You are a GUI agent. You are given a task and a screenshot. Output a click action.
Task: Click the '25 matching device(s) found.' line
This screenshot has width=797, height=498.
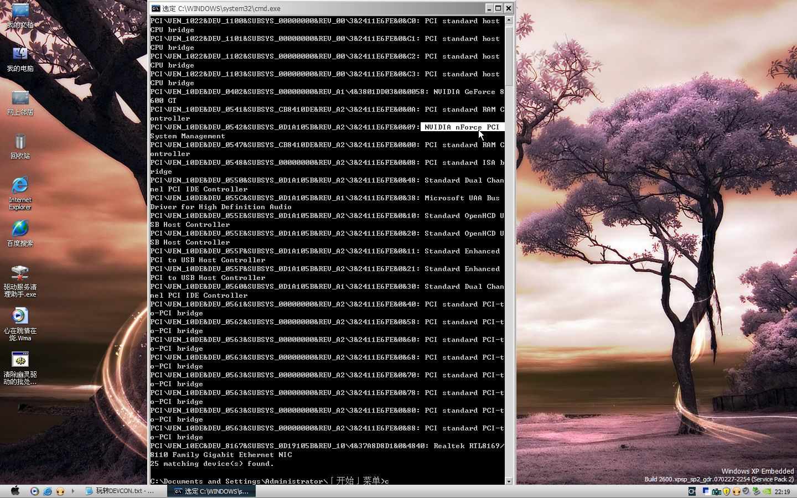[x=212, y=464]
